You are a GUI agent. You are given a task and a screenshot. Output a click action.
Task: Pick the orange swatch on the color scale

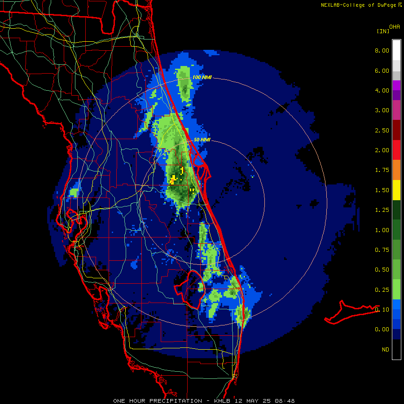396,170
